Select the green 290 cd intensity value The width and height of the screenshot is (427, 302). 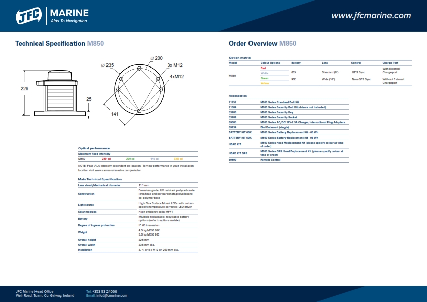point(130,159)
